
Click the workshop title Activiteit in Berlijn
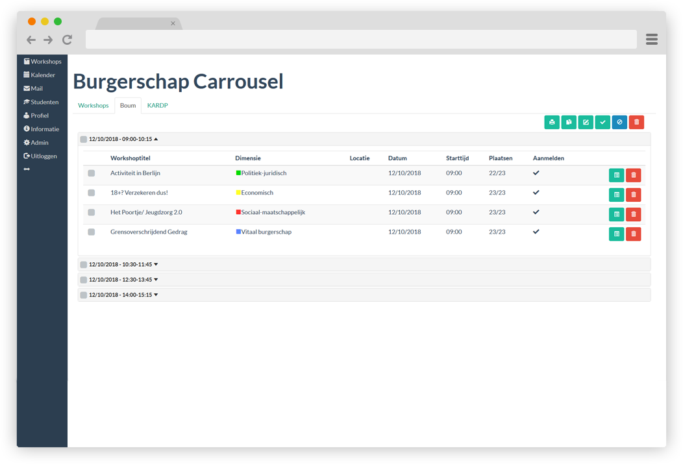click(x=135, y=173)
